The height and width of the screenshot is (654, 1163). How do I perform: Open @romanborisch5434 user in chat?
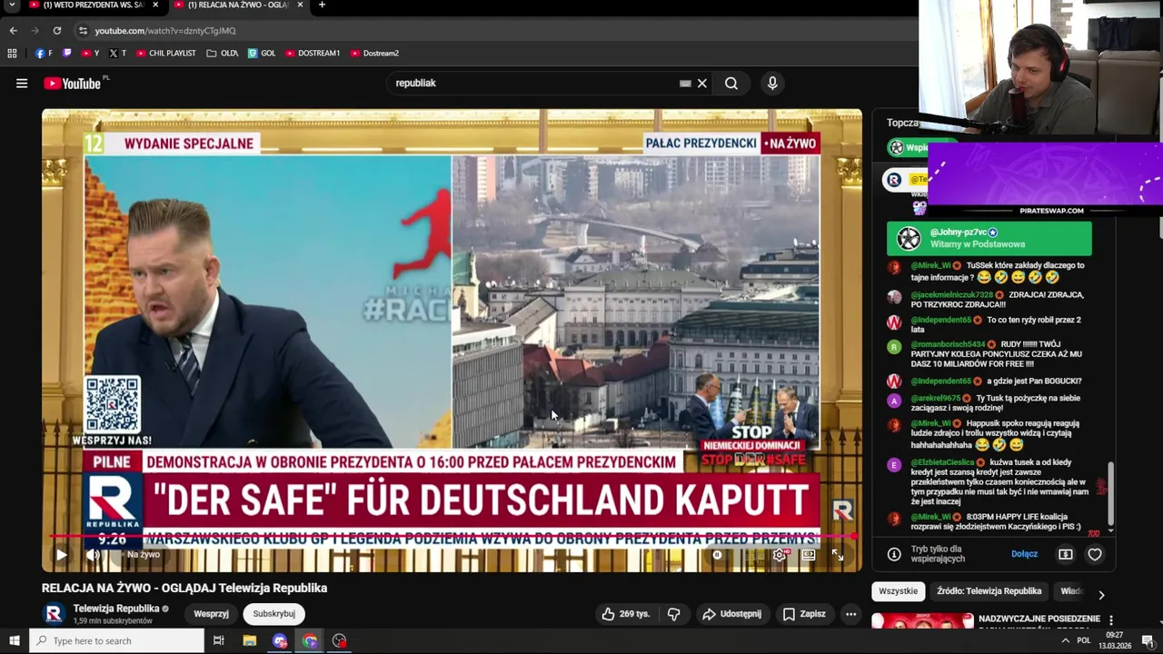(x=949, y=344)
